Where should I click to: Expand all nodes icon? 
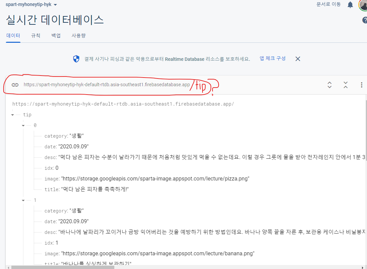[x=330, y=85]
